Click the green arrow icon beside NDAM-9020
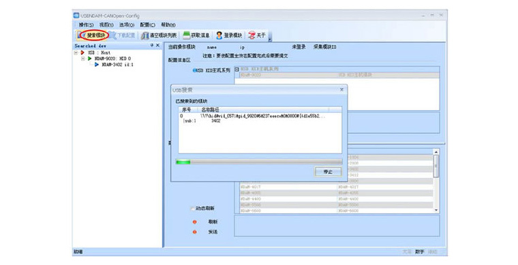 tap(89, 58)
